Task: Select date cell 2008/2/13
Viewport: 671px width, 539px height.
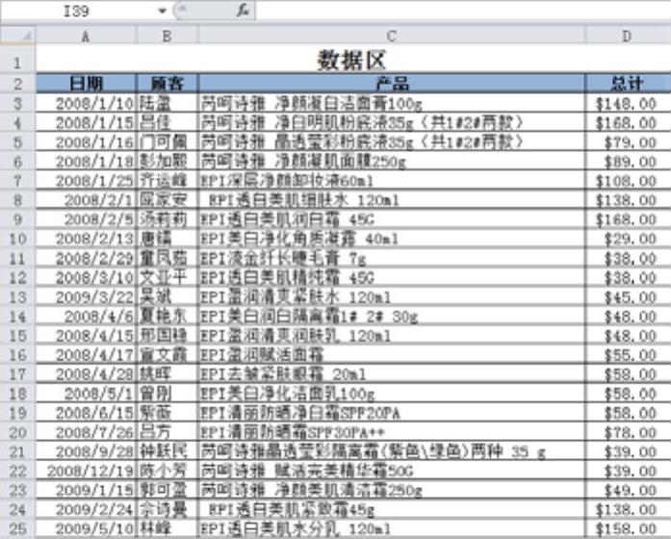Action: (x=86, y=239)
